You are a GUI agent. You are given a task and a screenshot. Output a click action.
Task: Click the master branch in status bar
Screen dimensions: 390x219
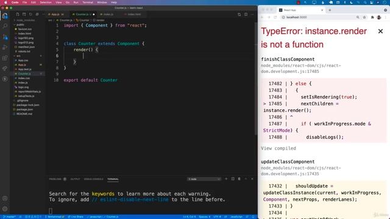point(10,217)
